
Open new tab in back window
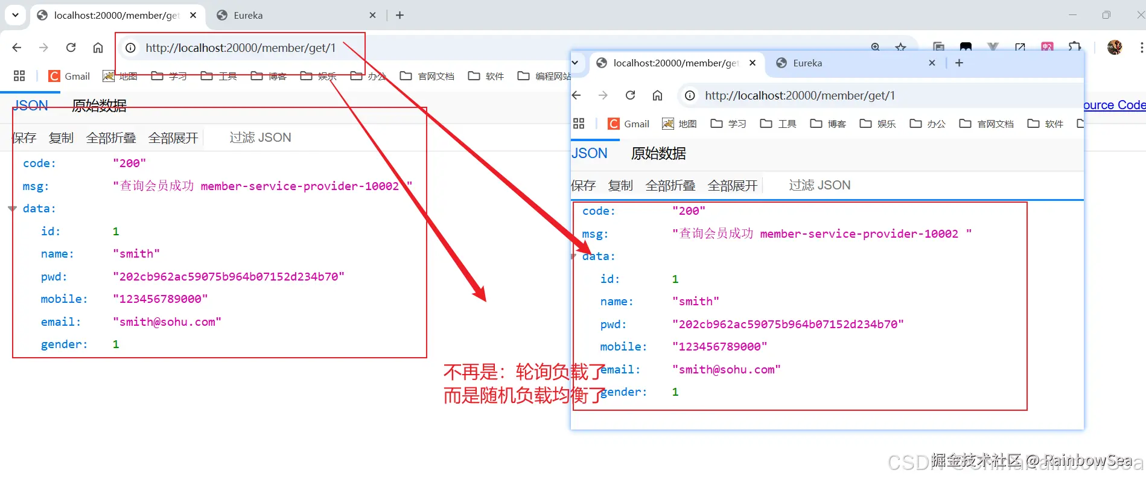(400, 15)
